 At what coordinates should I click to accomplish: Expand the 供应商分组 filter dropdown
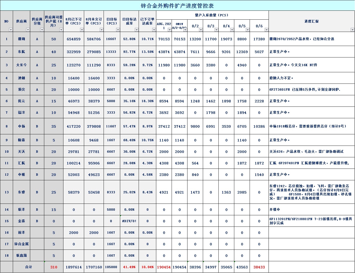coord(42,30)
